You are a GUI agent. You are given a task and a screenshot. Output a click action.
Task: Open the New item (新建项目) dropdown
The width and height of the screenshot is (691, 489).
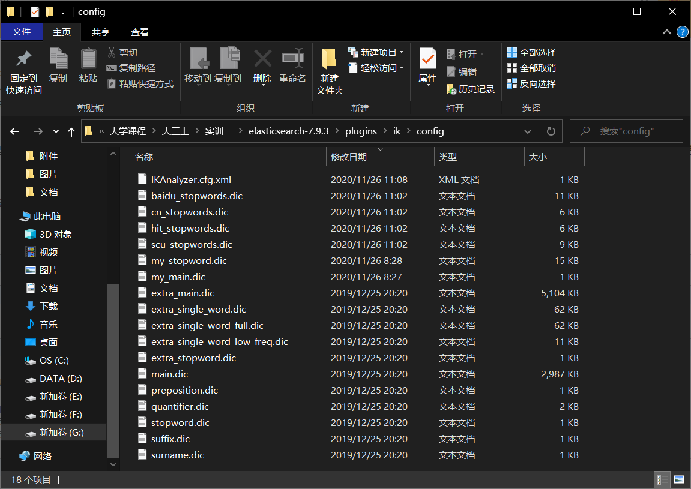point(376,52)
